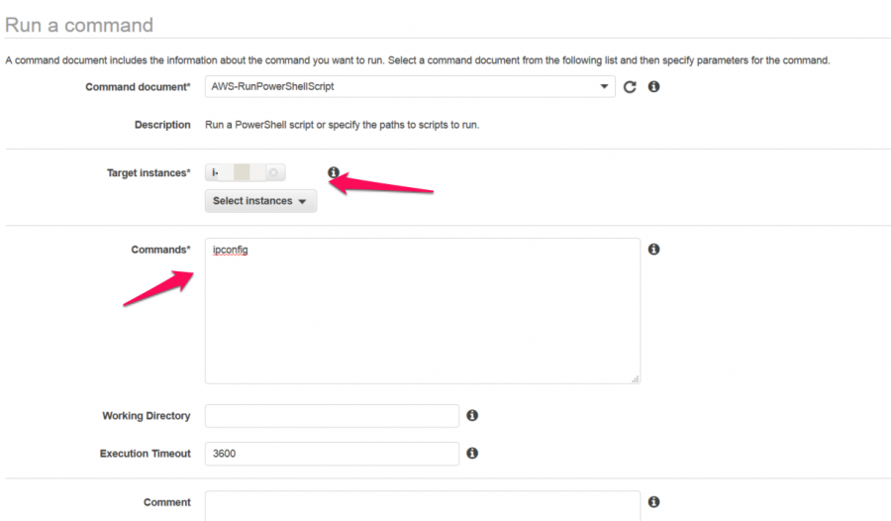
Task: Open the Target instances info tooltip
Action: 334,172
